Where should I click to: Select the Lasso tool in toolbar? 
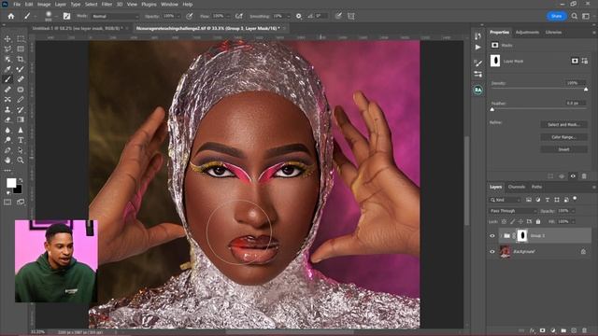tap(7, 49)
